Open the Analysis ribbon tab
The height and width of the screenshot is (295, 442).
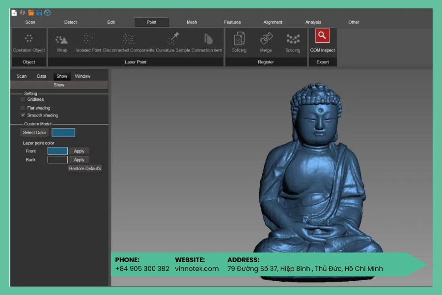pyautogui.click(x=313, y=22)
